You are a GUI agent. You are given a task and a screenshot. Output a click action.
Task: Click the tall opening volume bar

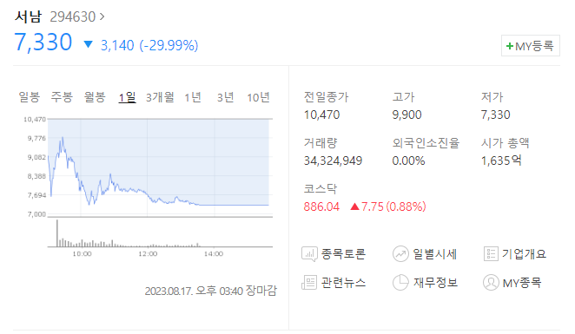point(57,233)
